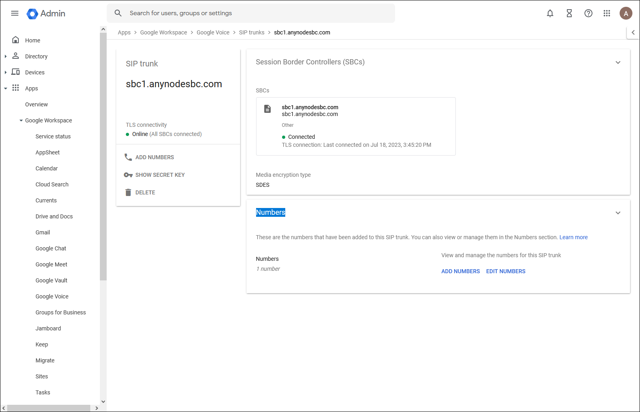Click the phone icon beside Add Numbers
This screenshot has height=412, width=640.
tap(128, 157)
